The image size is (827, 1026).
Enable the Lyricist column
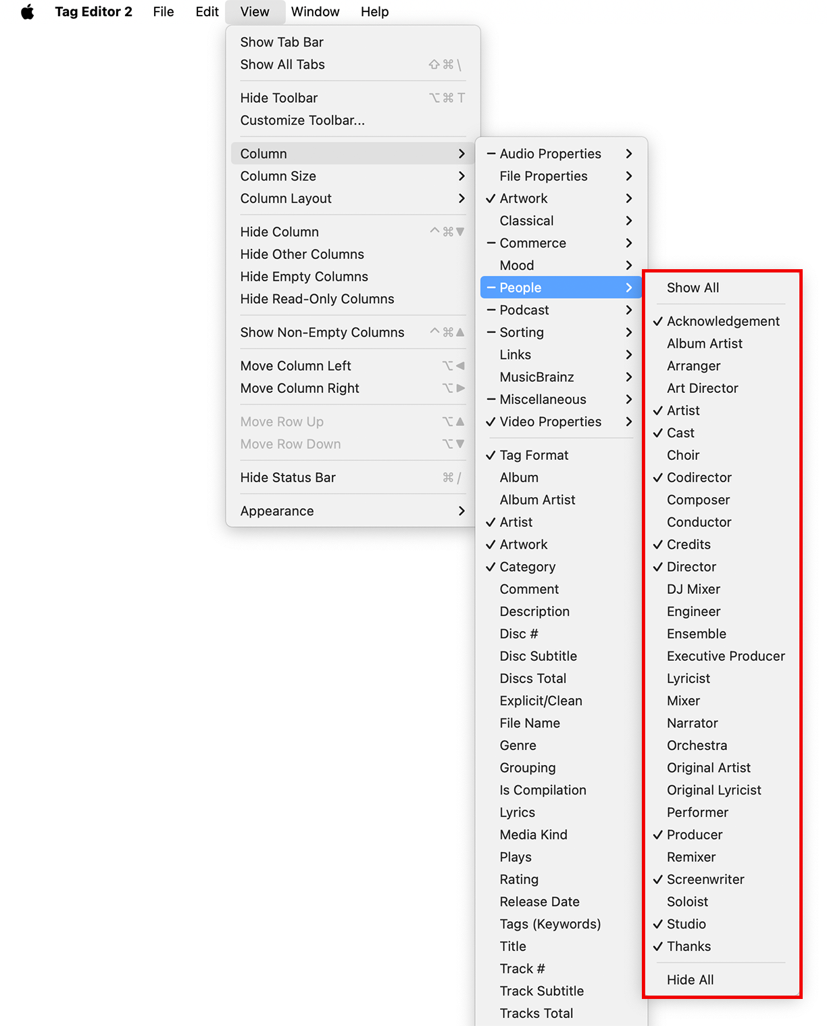point(722,678)
